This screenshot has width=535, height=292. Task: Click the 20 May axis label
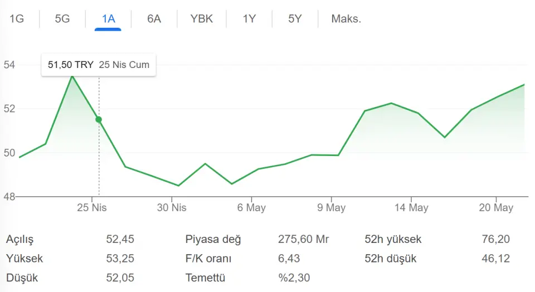pos(496,207)
